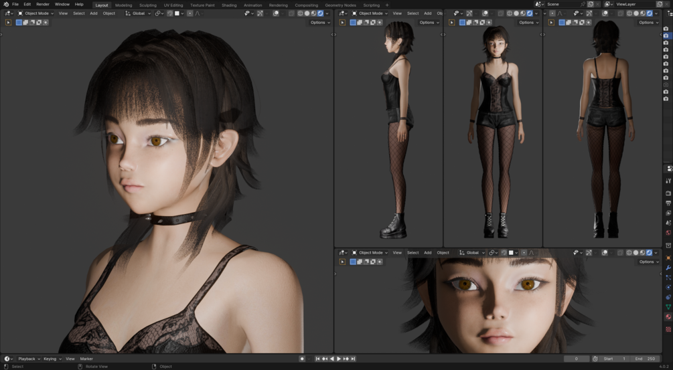Select wireframe shading in the large left viewport
This screenshot has width=673, height=370.
(300, 13)
